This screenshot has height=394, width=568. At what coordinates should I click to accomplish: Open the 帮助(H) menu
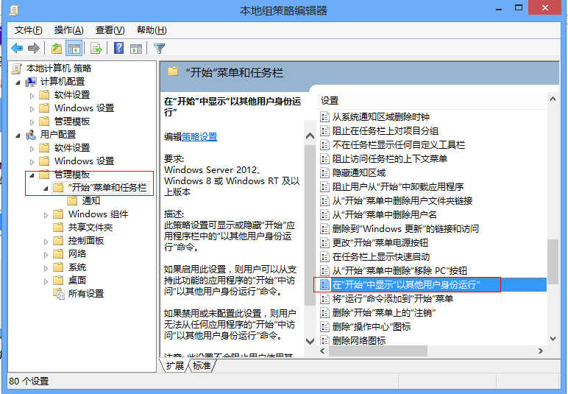click(152, 30)
